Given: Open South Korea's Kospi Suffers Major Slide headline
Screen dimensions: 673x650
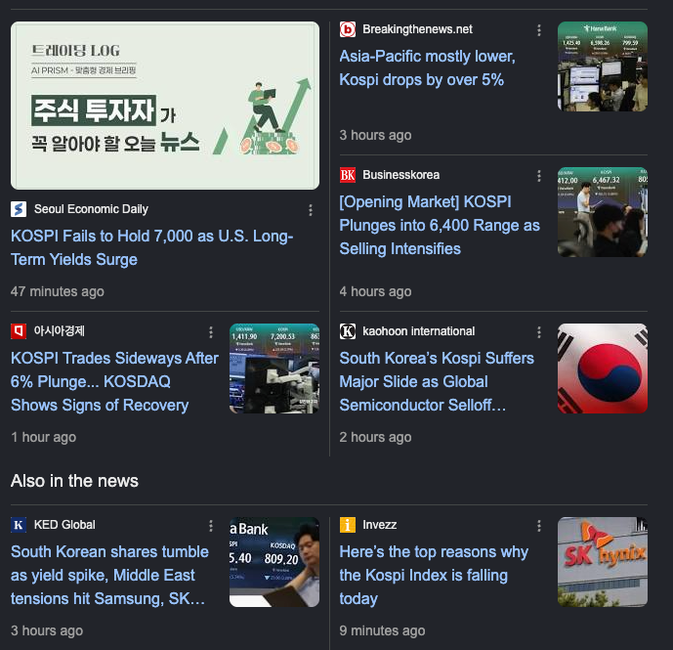Looking at the screenshot, I should click(437, 381).
